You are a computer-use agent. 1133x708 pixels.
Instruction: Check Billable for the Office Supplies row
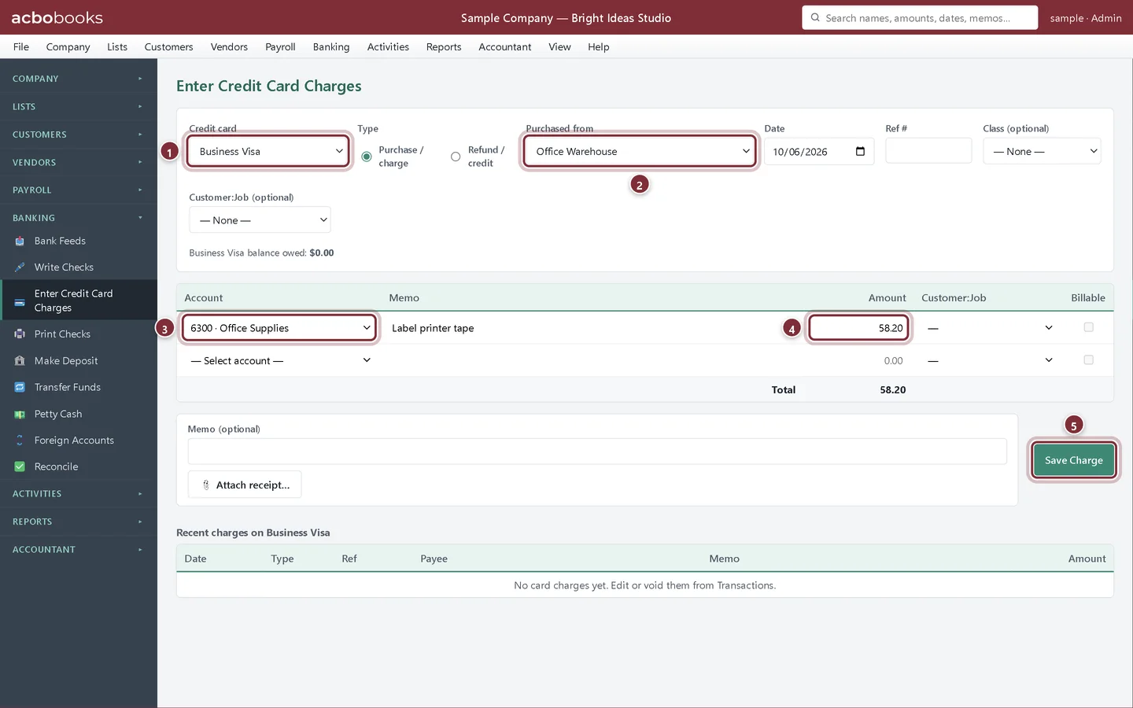tap(1089, 327)
